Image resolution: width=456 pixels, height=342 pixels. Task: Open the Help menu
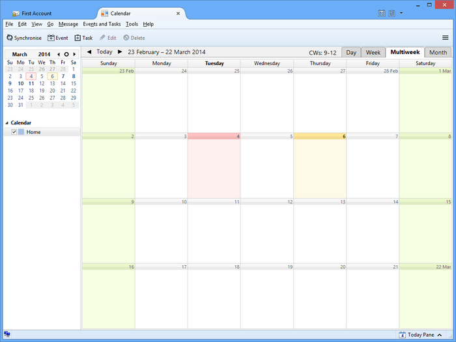click(x=148, y=24)
